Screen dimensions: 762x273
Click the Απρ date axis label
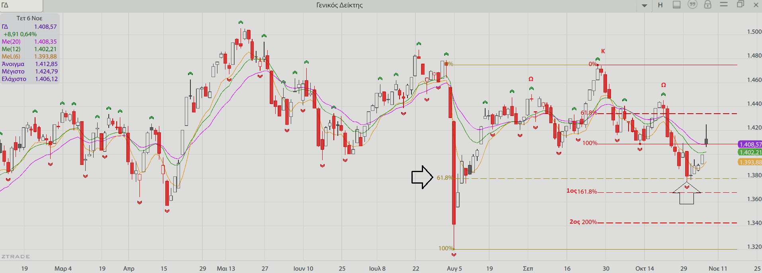pos(129,269)
